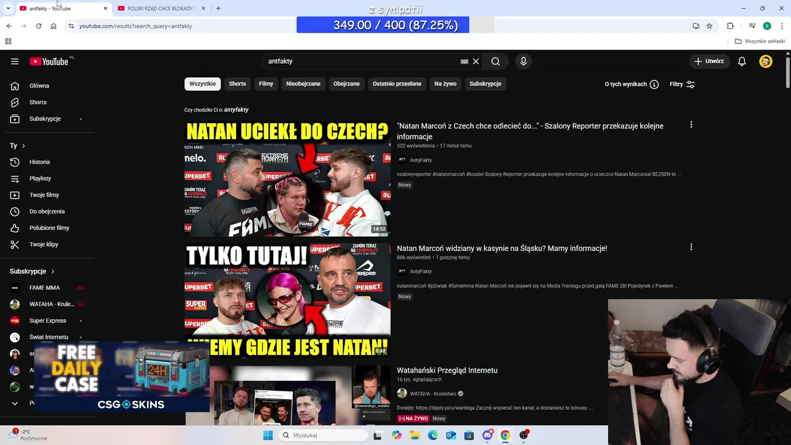Open Do obejrzenia in the sidebar

click(x=49, y=211)
